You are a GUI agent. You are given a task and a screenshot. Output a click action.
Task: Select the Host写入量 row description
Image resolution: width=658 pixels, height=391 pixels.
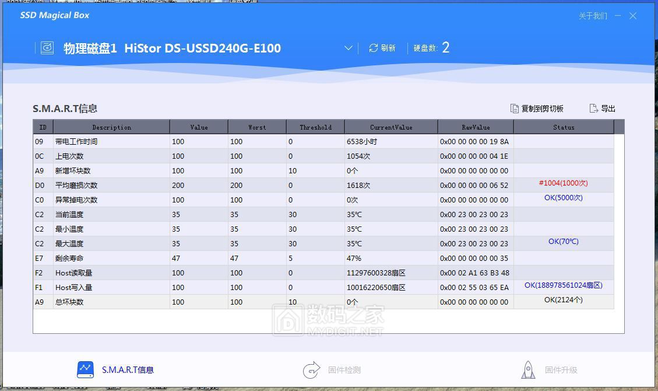tap(74, 288)
